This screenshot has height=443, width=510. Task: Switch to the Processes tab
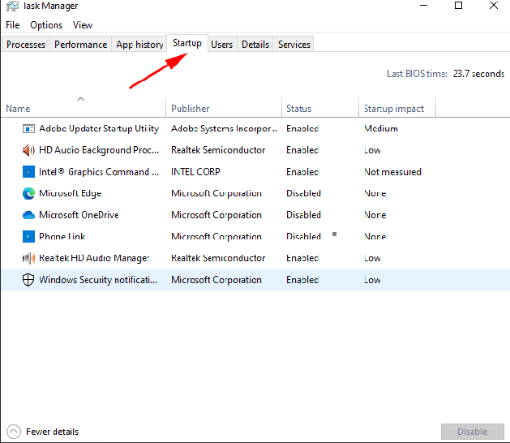pos(26,45)
